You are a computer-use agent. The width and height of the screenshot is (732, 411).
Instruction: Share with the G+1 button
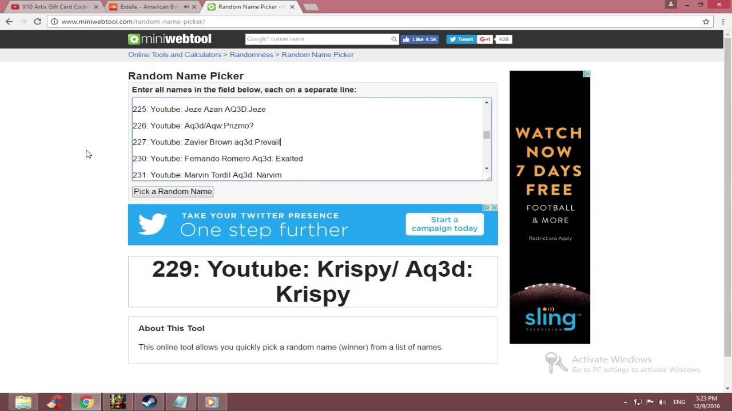(x=485, y=39)
